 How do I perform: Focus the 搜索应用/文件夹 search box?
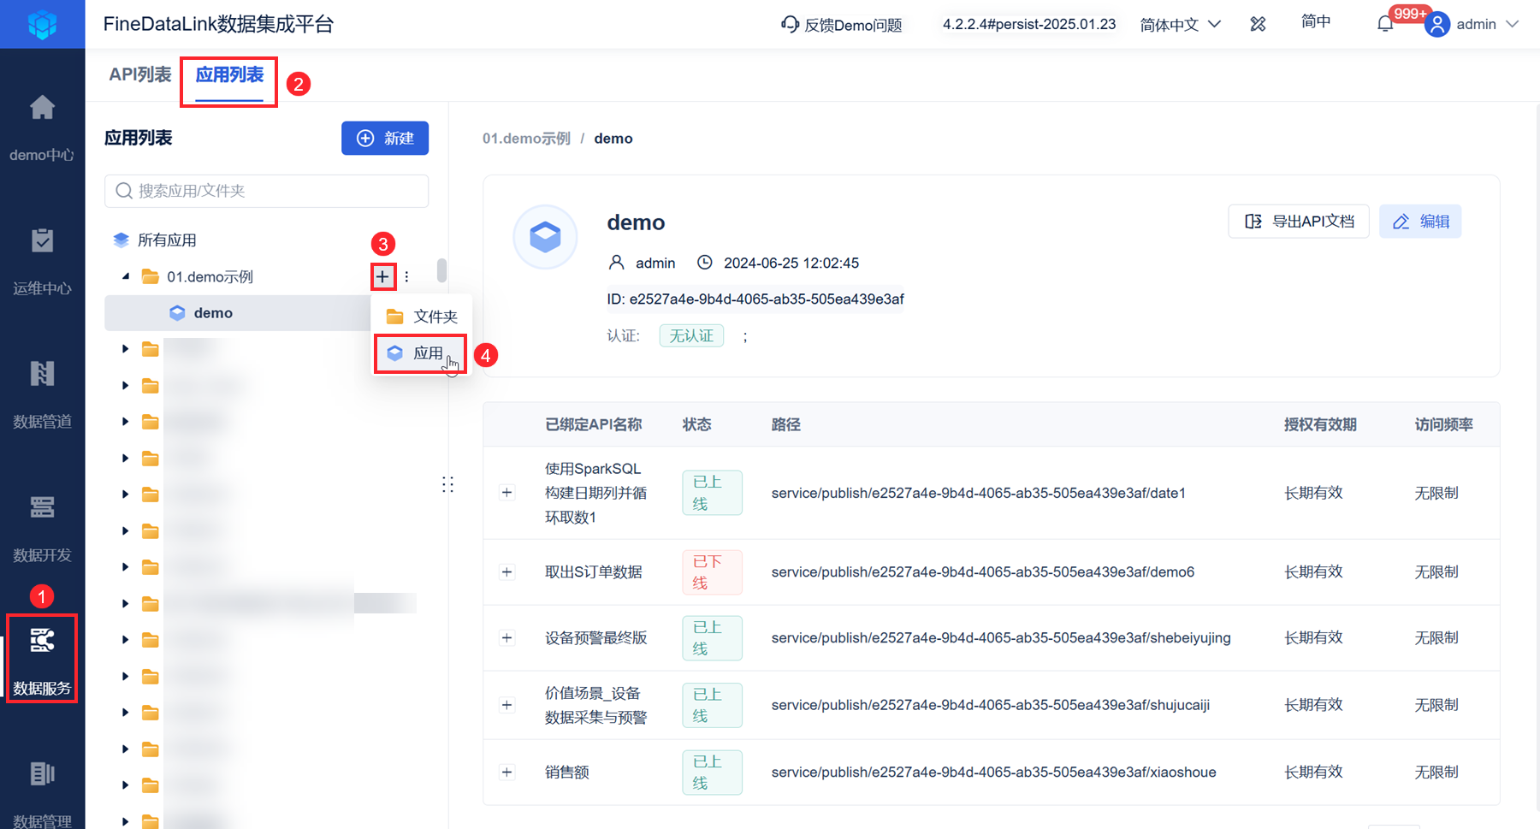coord(267,191)
